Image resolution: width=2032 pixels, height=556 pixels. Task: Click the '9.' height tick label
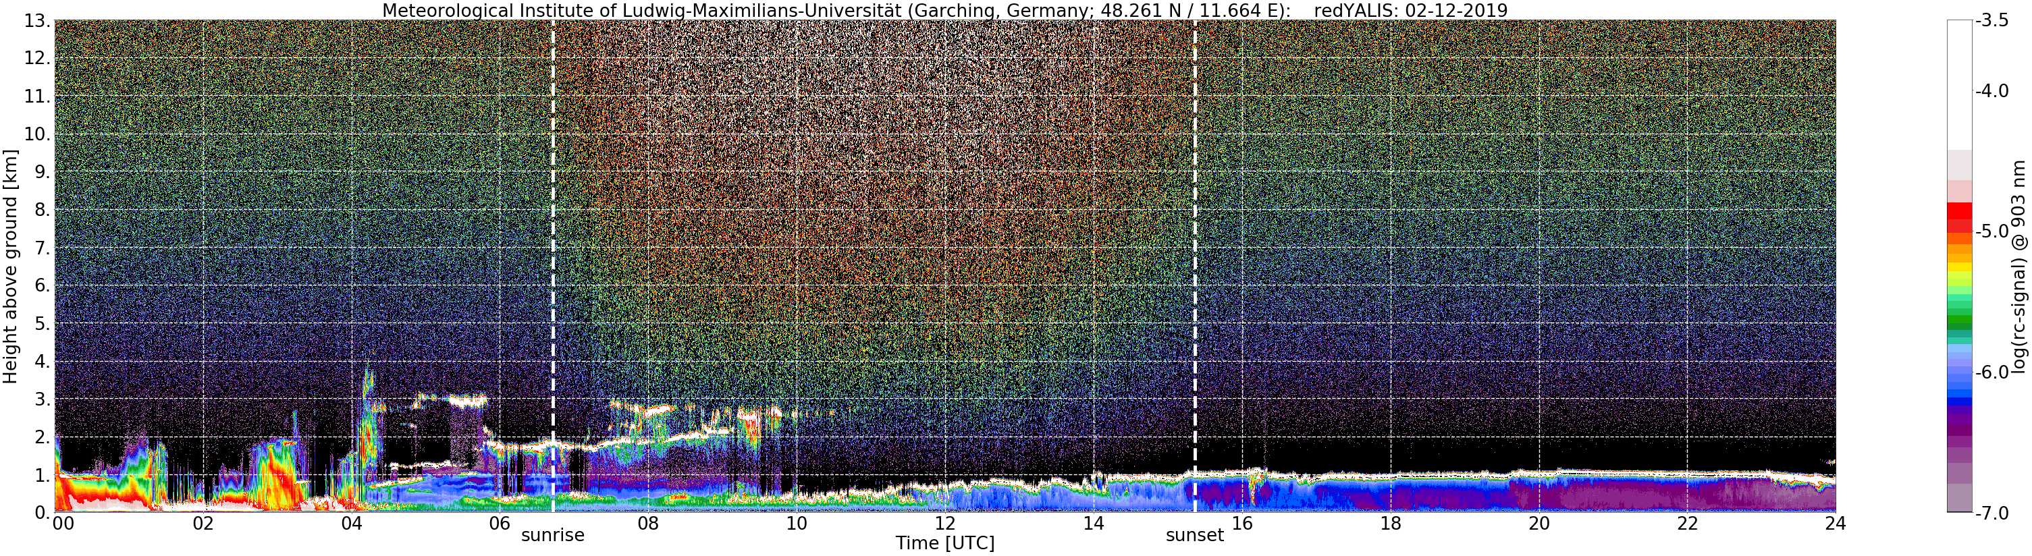[x=43, y=172]
